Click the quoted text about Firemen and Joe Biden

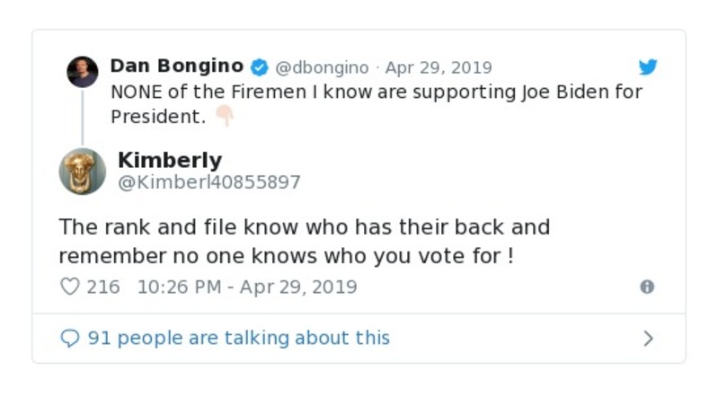(x=376, y=93)
